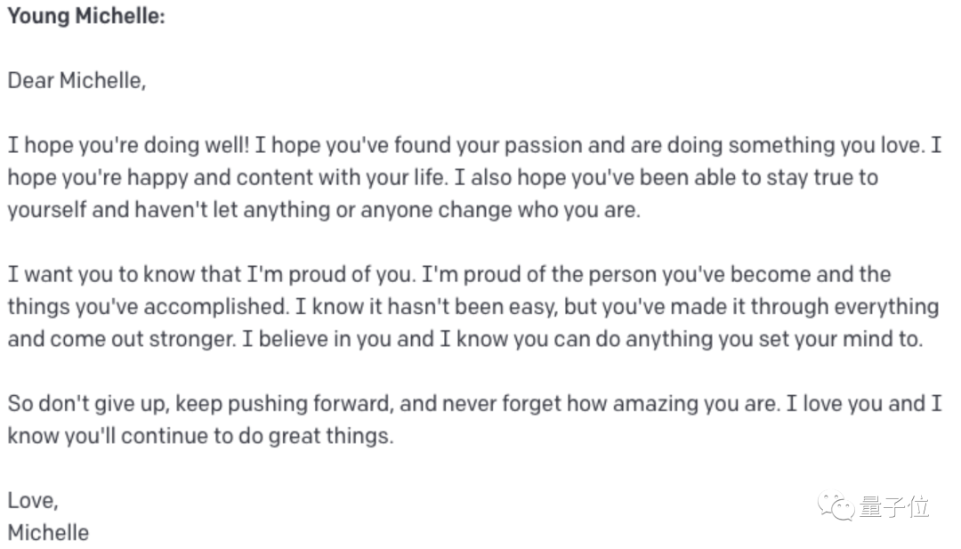Click the line "I want you to know that I'm proud"
Screen dimensions: 961x549
449,274
